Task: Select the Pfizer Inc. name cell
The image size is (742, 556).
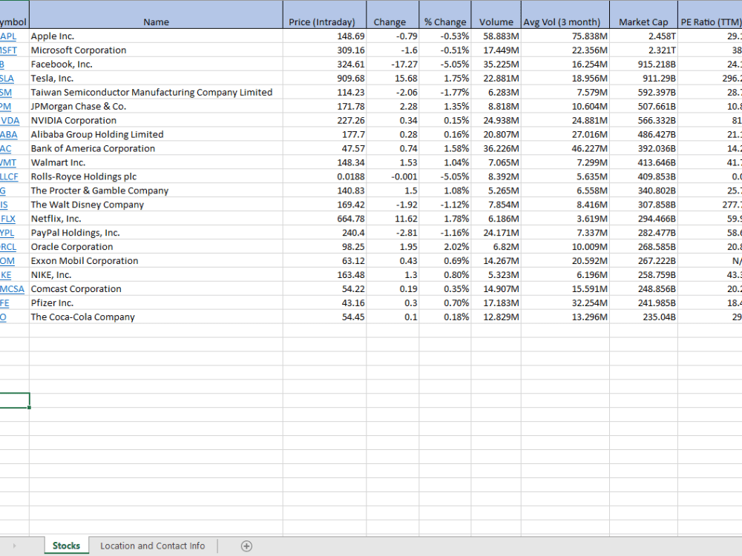Action: tap(156, 303)
